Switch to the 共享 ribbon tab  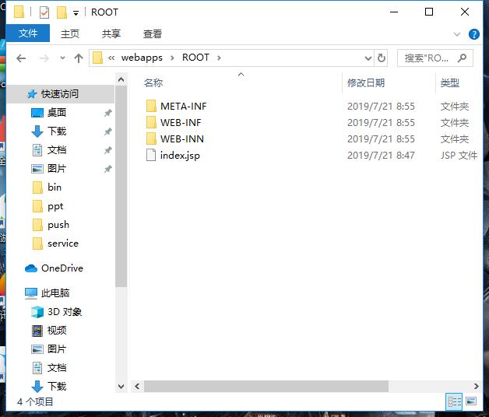(111, 33)
